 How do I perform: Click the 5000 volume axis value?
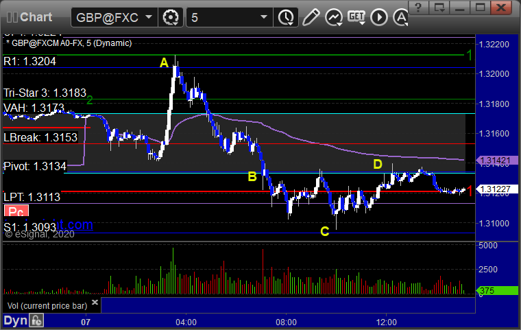click(x=488, y=246)
